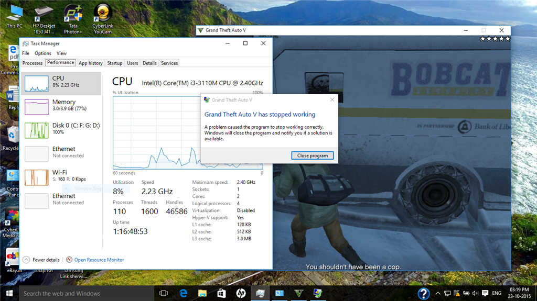Open Task Manager View menu
Viewport: 537px width, 301px height.
click(x=62, y=53)
